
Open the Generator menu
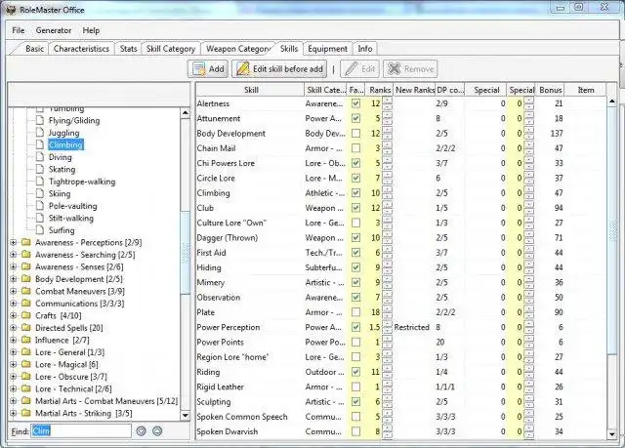54,30
